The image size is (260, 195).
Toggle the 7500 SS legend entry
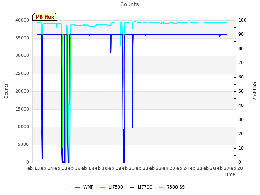(x=172, y=187)
